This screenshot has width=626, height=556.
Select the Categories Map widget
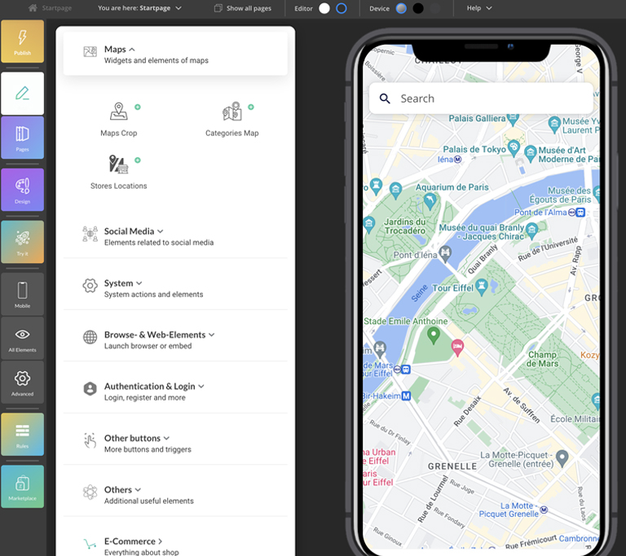click(232, 120)
